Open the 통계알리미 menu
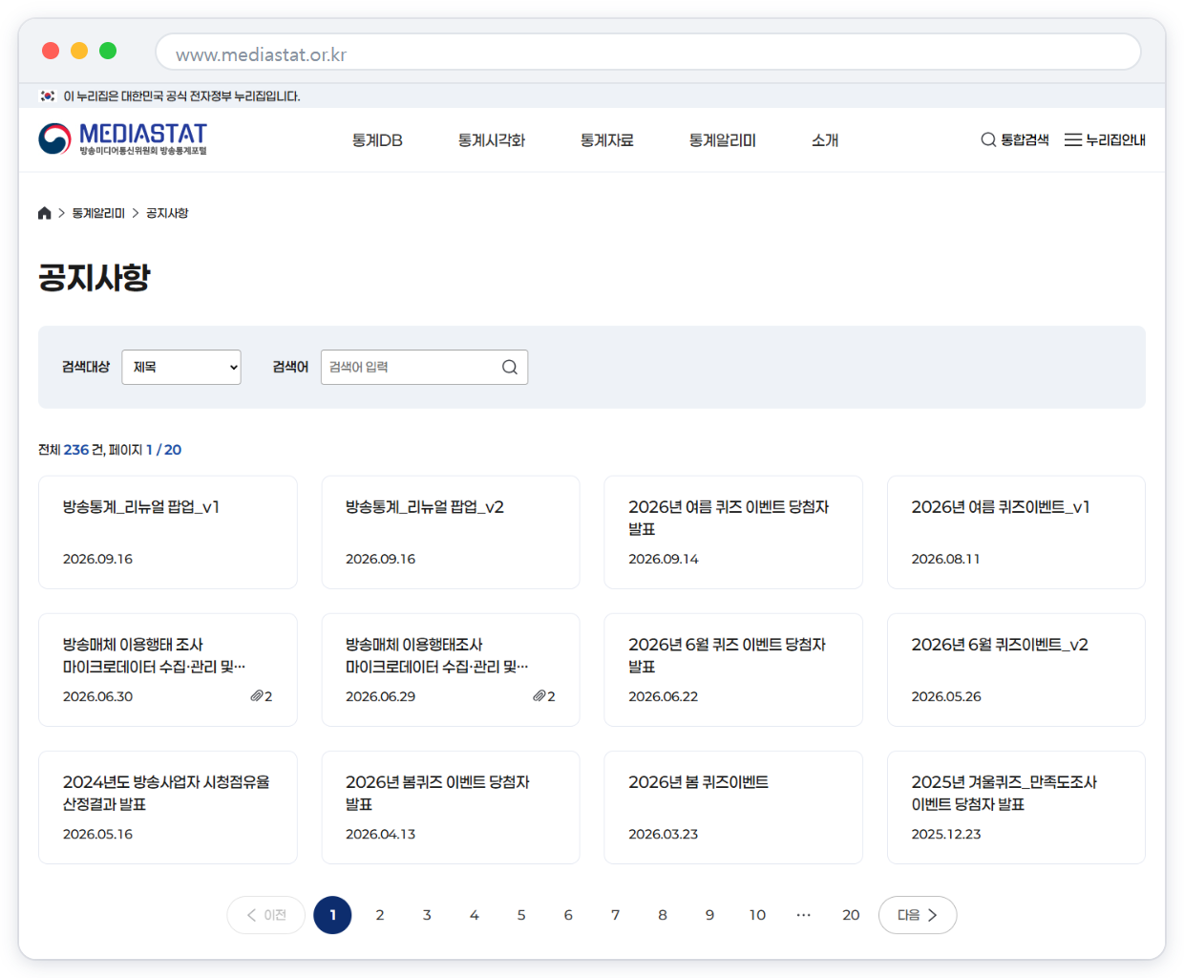 (723, 140)
